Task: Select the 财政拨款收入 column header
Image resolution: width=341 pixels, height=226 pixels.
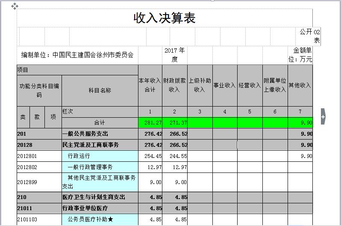Action: [174, 85]
